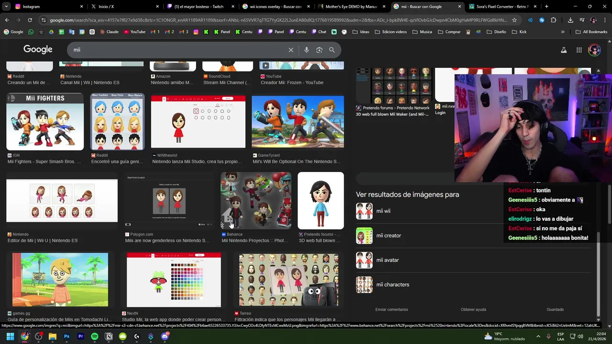Open OBS Studio from the taskbar
This screenshot has height=344, width=612.
tap(39, 336)
